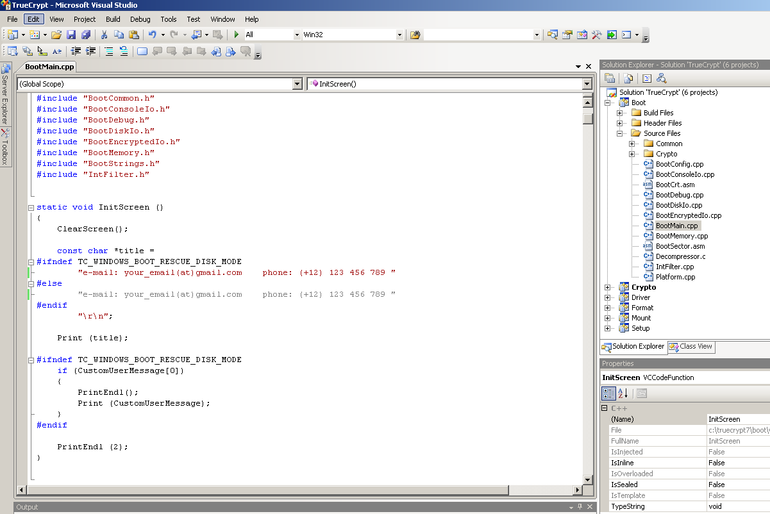This screenshot has width=770, height=514.
Task: Click the Add New Item icon
Action: tap(34, 35)
